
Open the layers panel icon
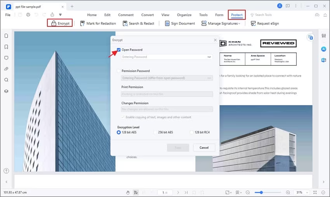pos(6,91)
